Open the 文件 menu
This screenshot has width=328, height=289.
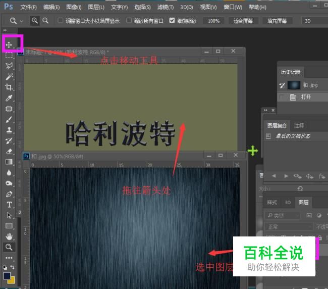tap(29, 8)
